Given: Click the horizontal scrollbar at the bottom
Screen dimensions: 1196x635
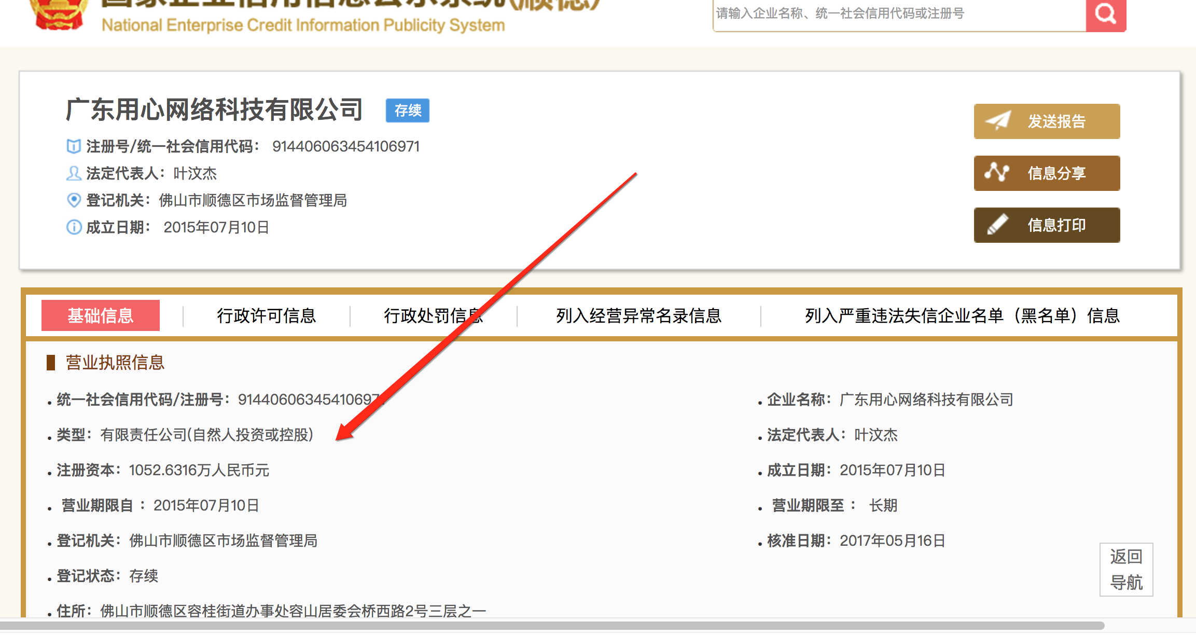Looking at the screenshot, I should (552, 626).
